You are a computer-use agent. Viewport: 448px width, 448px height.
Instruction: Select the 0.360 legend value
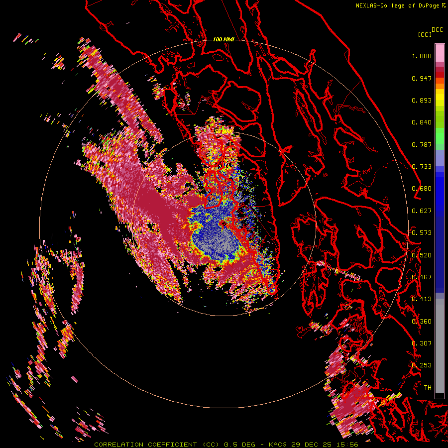tap(422, 322)
